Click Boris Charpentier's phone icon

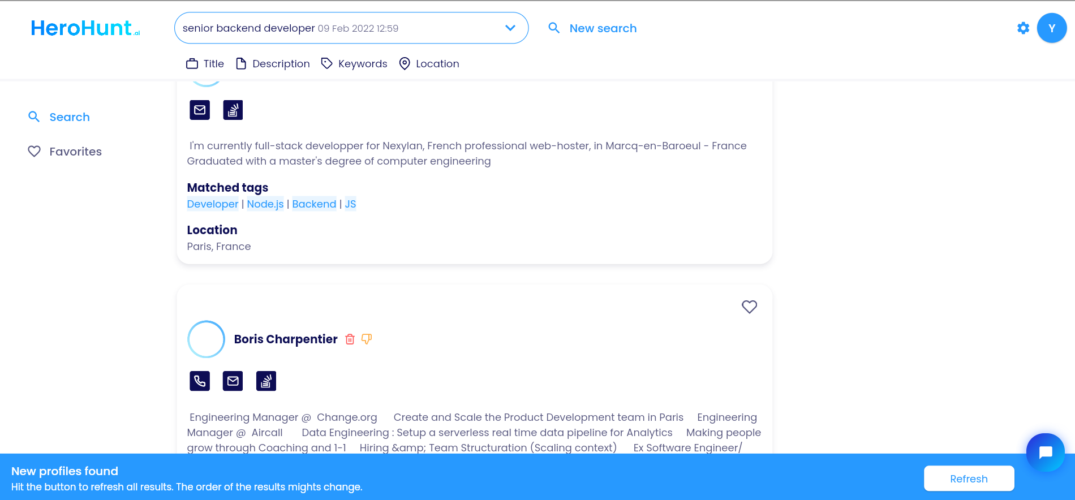tap(200, 381)
